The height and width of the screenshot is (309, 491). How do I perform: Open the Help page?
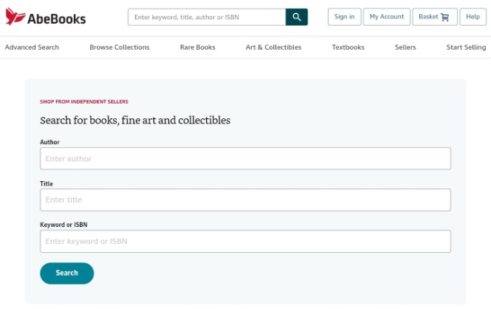tap(473, 16)
